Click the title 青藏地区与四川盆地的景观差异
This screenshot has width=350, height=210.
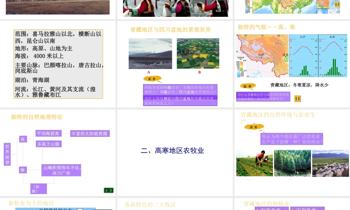tap(170, 30)
